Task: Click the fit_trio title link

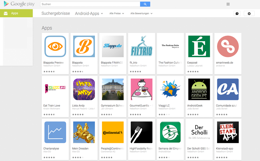Action: click(133, 63)
